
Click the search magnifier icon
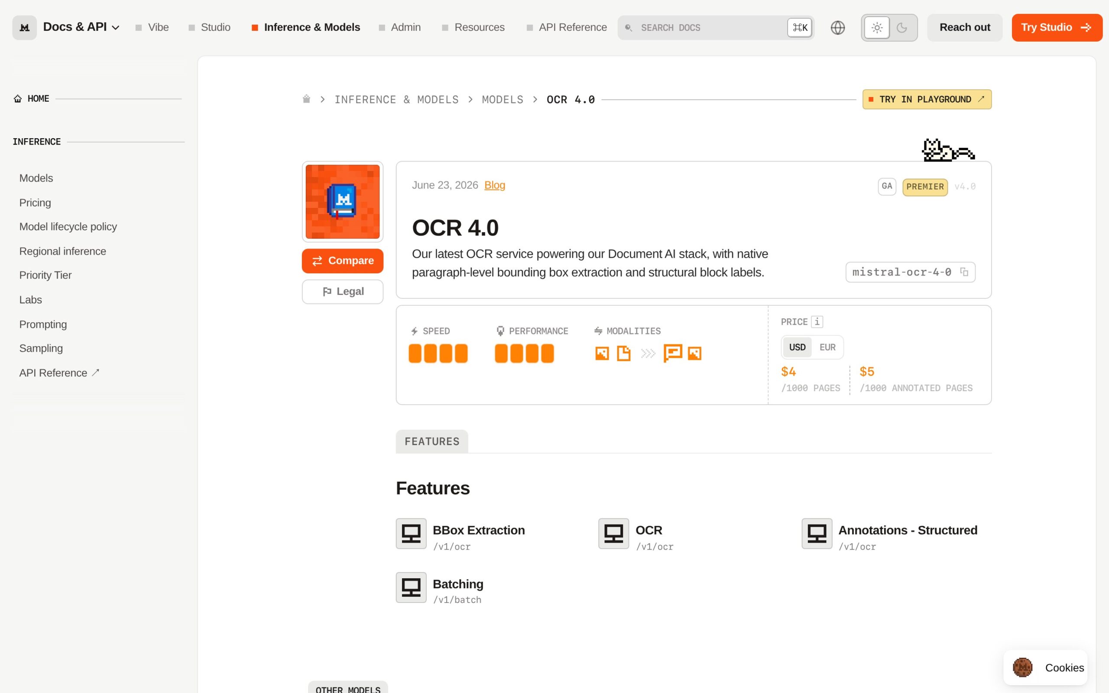point(629,27)
